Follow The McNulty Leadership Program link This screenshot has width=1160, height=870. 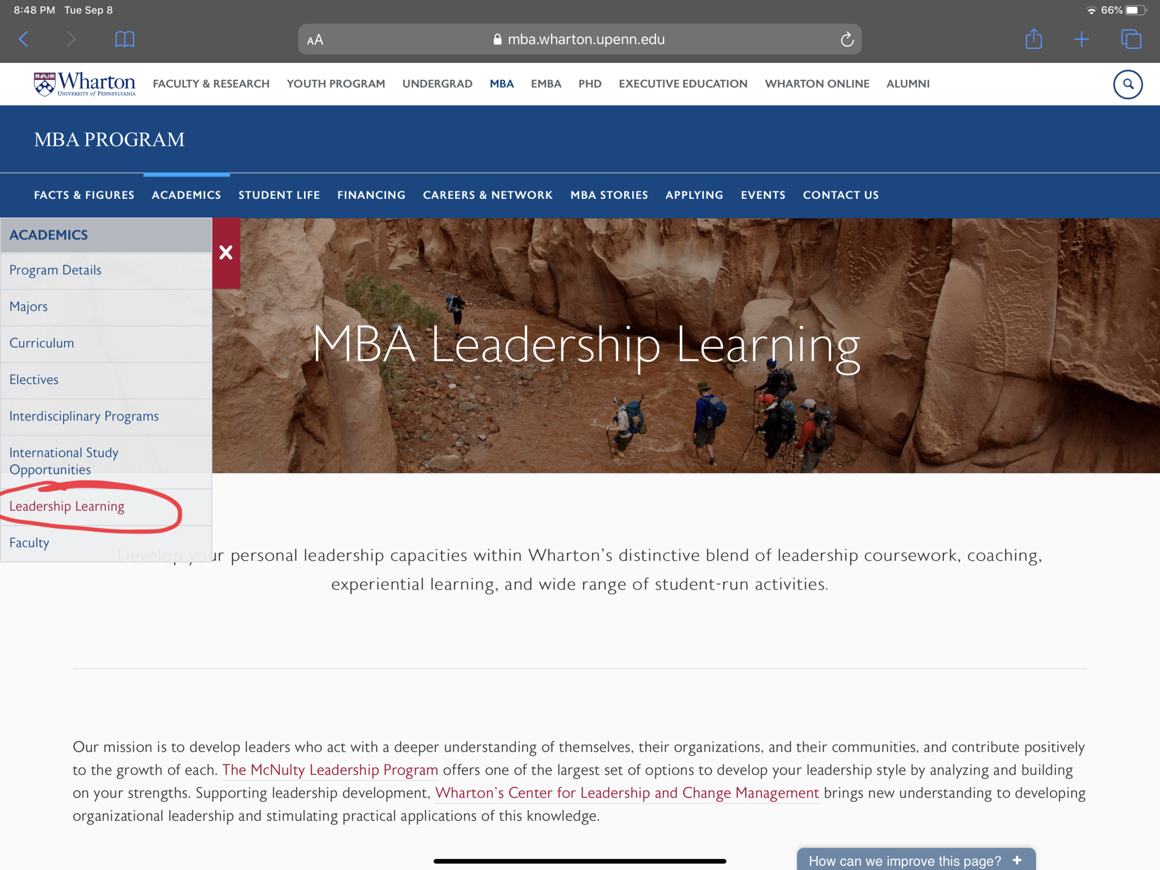330,770
